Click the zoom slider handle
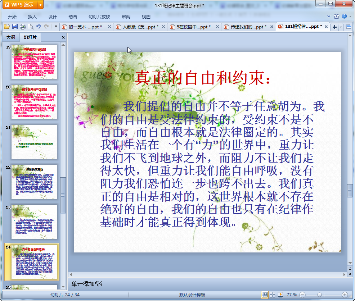 pyautogui.click(x=319, y=295)
